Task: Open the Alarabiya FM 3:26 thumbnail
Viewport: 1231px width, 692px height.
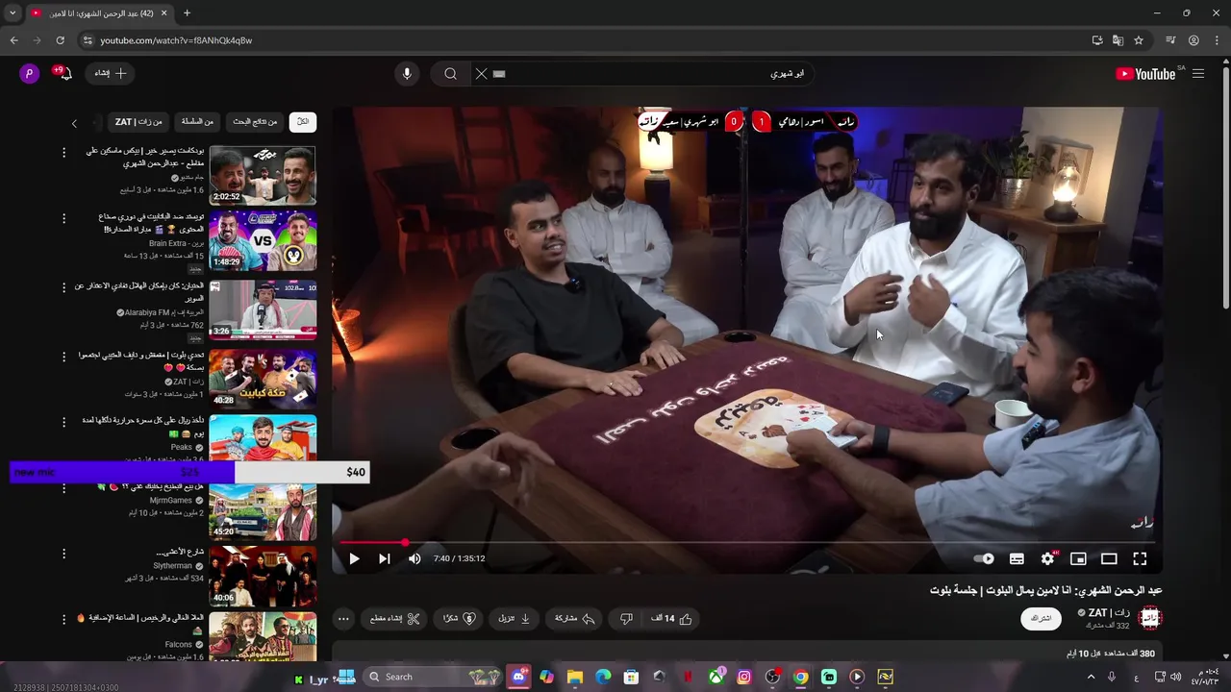Action: coord(263,309)
